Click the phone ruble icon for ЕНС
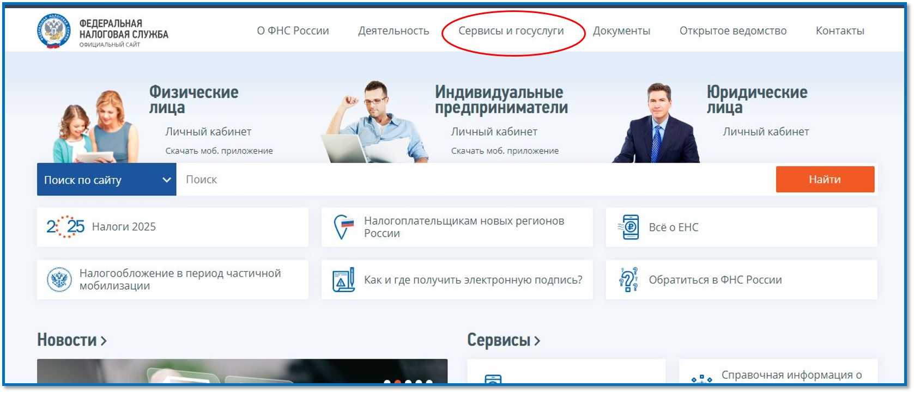Viewport: 914px width, 393px height. (629, 227)
